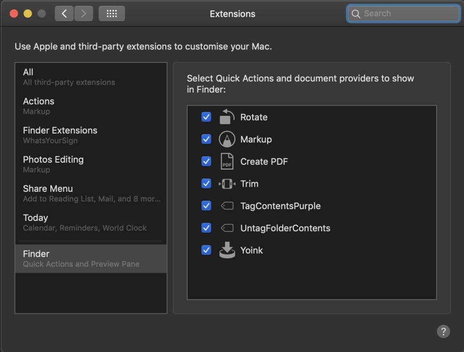Show all preferences grid button
The height and width of the screenshot is (352, 464).
112,14
